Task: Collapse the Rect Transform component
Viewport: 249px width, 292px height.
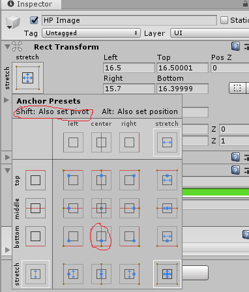Action: [x=7, y=47]
